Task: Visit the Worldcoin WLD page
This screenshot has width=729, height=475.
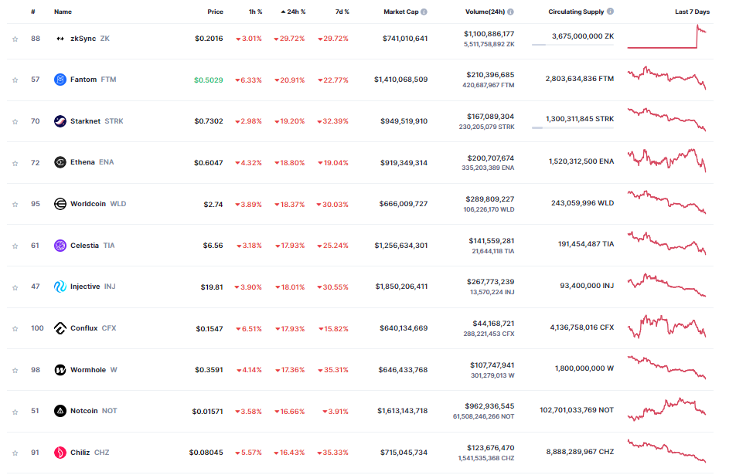Action: (98, 204)
